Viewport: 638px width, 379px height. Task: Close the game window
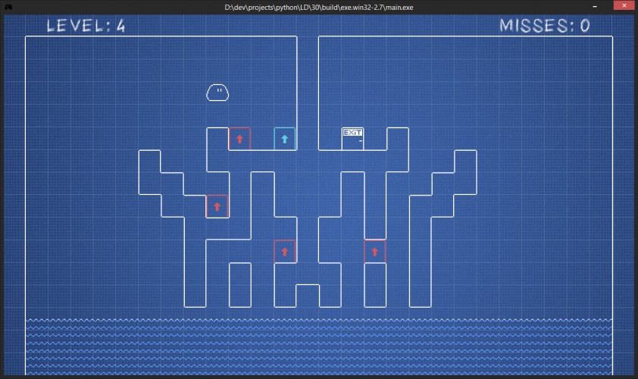pos(624,6)
